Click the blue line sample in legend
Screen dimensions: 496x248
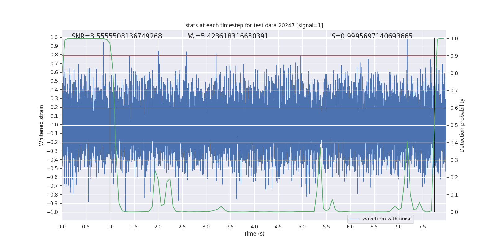(x=354, y=219)
